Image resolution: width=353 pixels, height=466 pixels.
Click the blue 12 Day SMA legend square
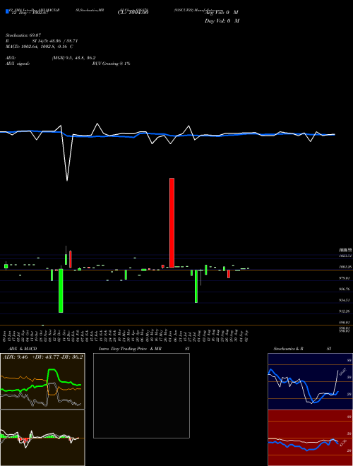coord(7,11)
